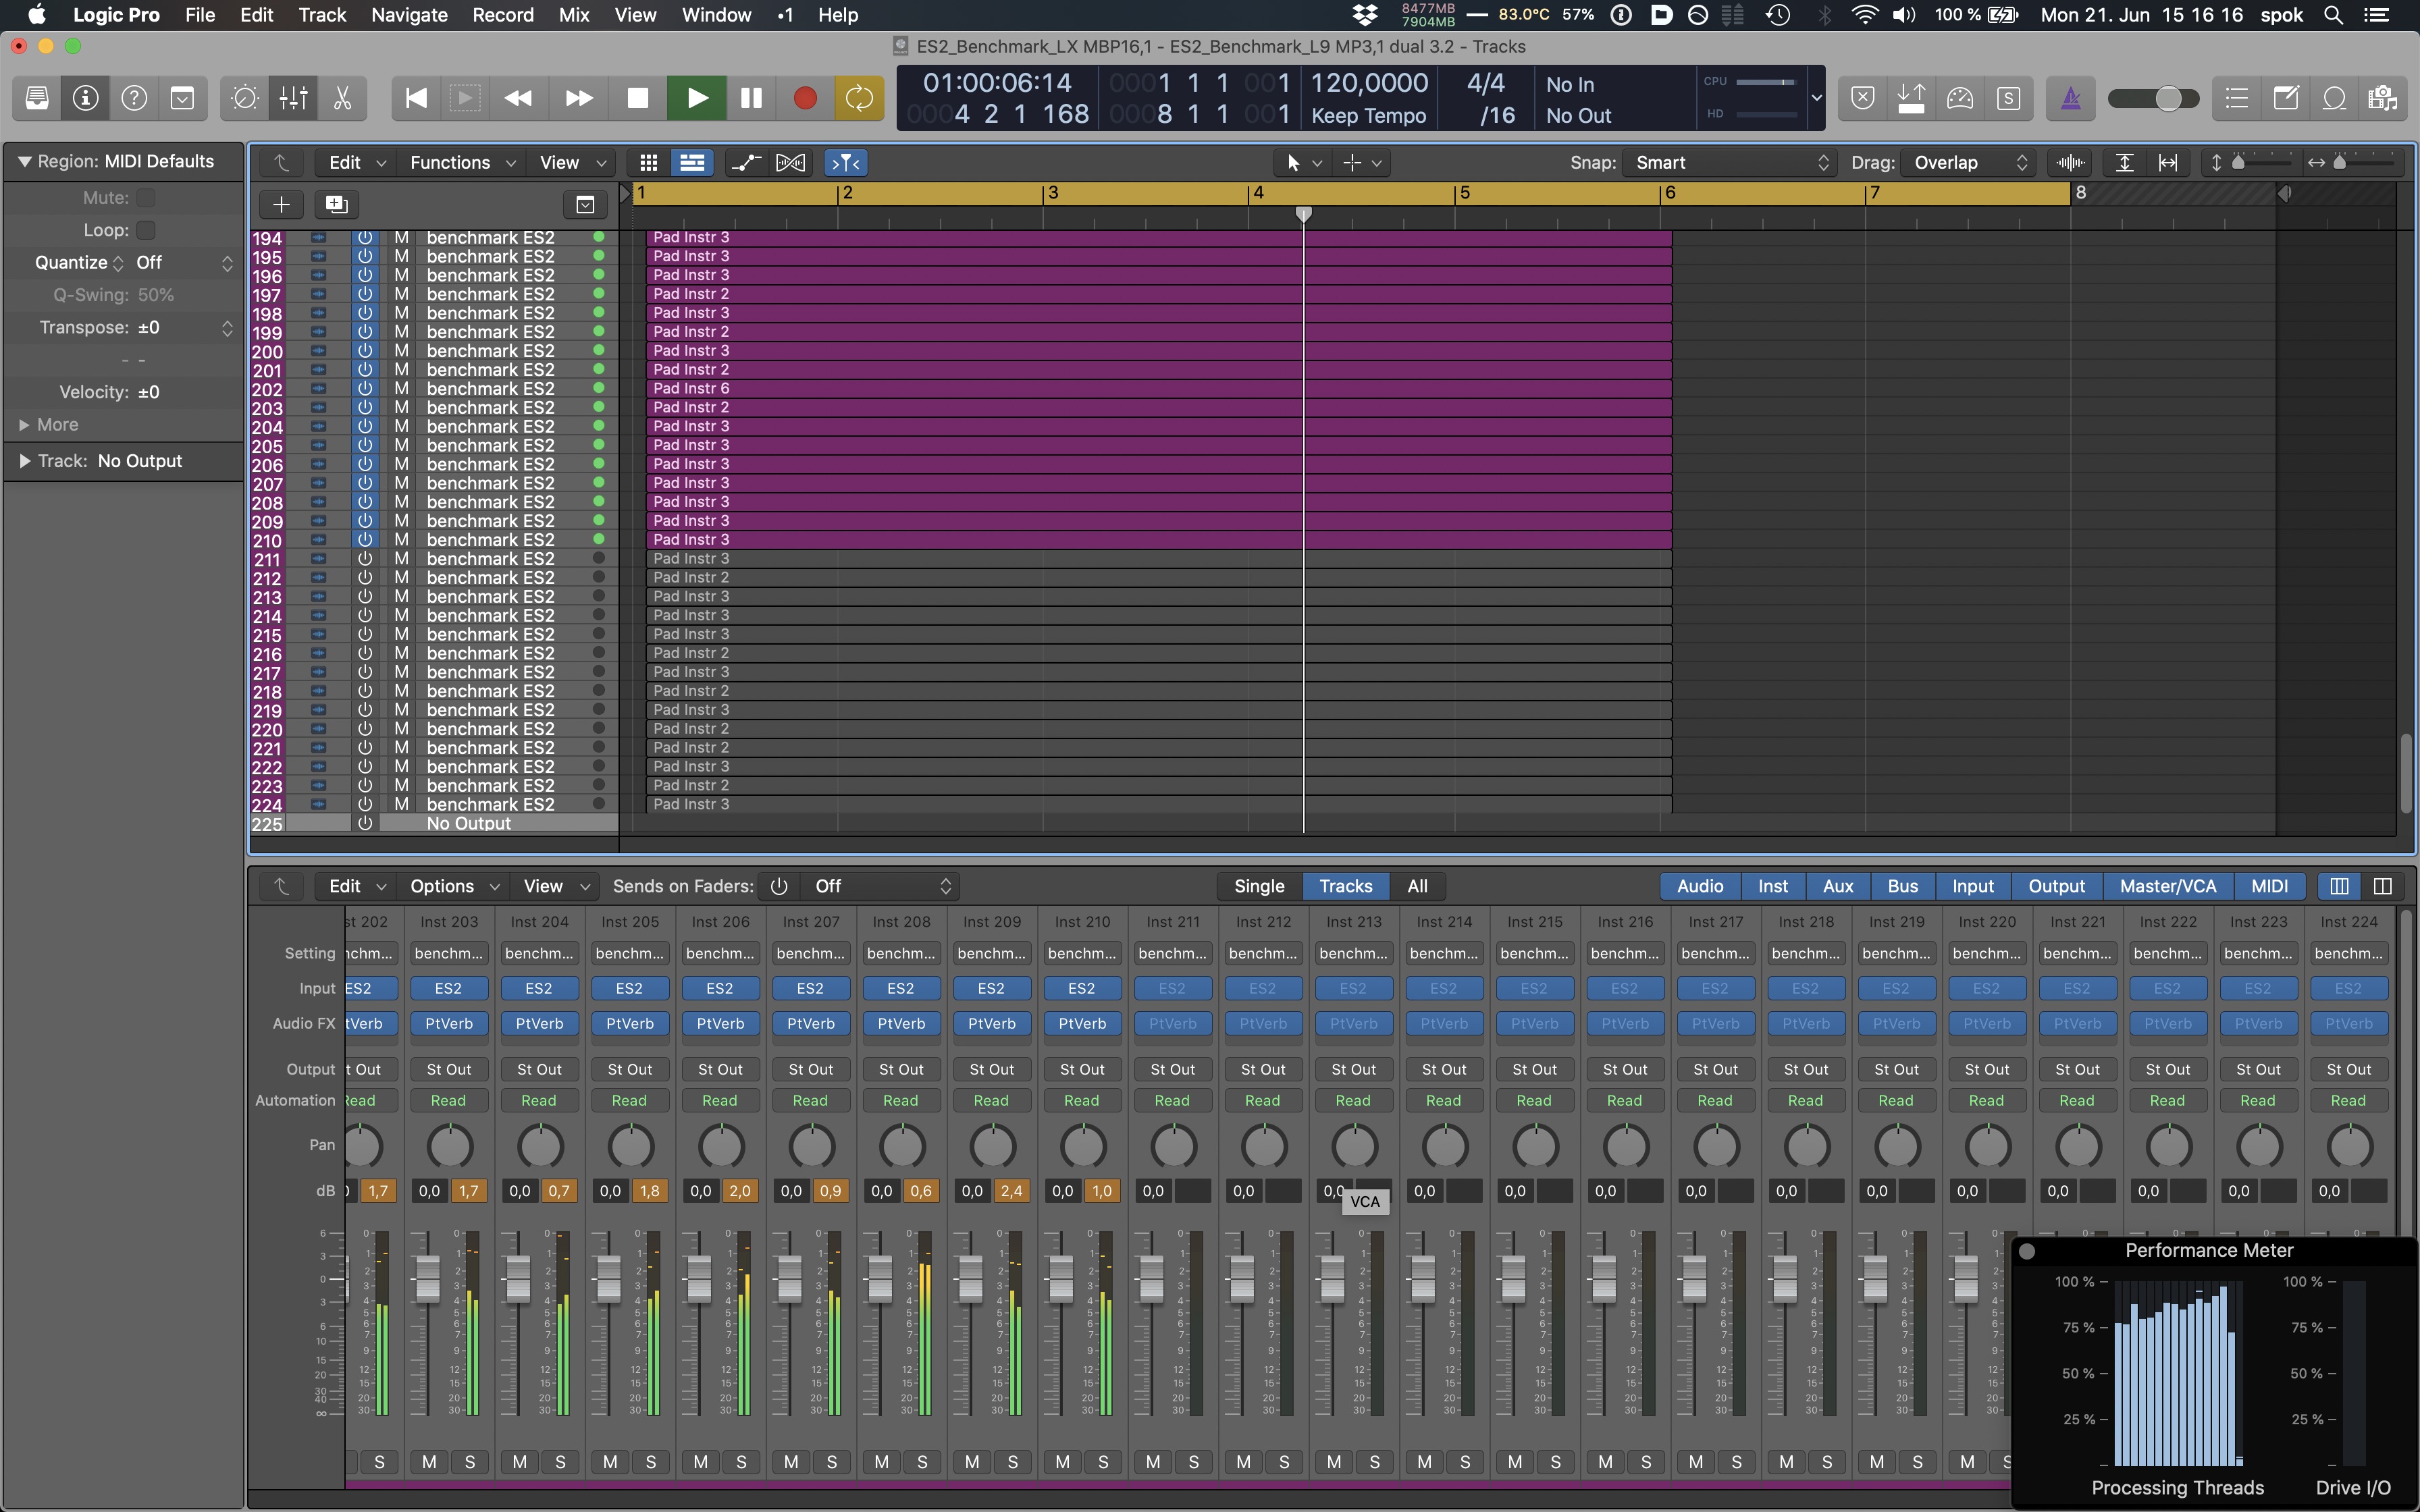The height and width of the screenshot is (1512, 2420).
Task: Open the Navigate menu
Action: click(x=409, y=15)
